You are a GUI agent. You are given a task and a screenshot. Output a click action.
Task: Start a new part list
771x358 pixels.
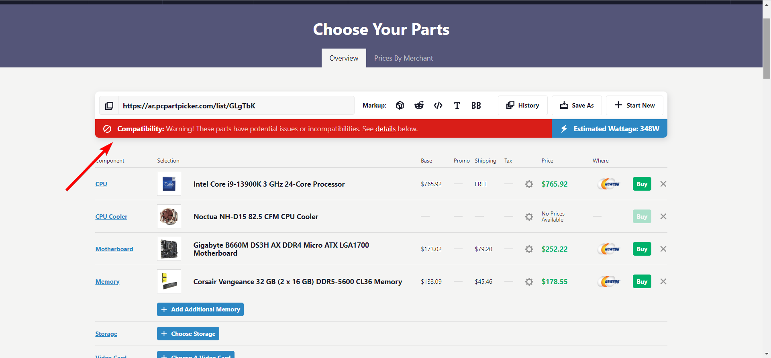634,106
